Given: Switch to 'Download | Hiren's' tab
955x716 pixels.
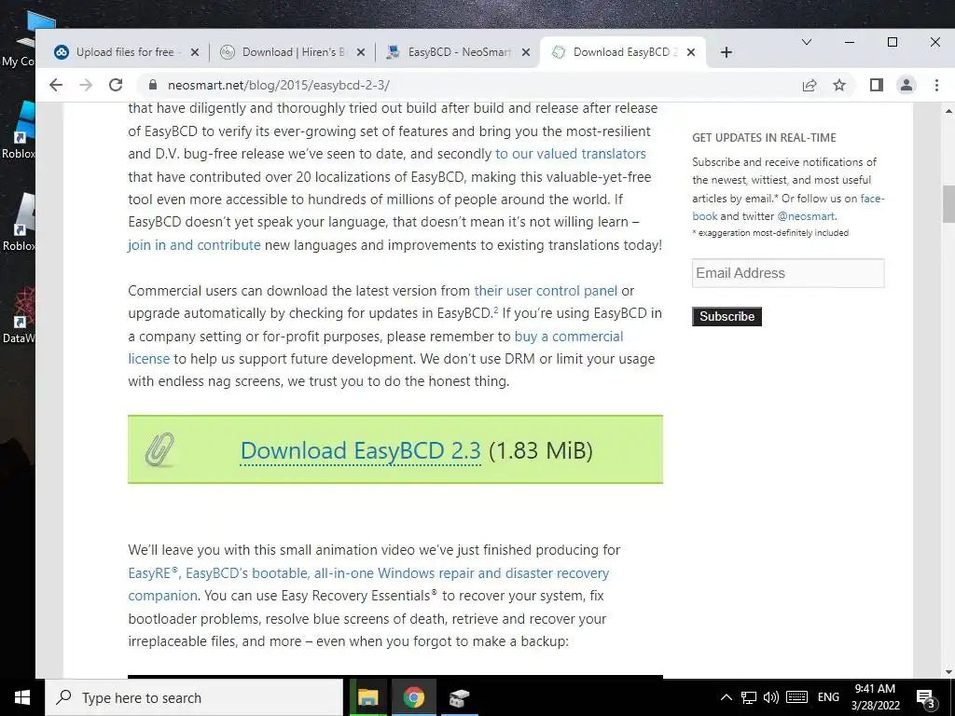Looking at the screenshot, I should click(x=293, y=52).
